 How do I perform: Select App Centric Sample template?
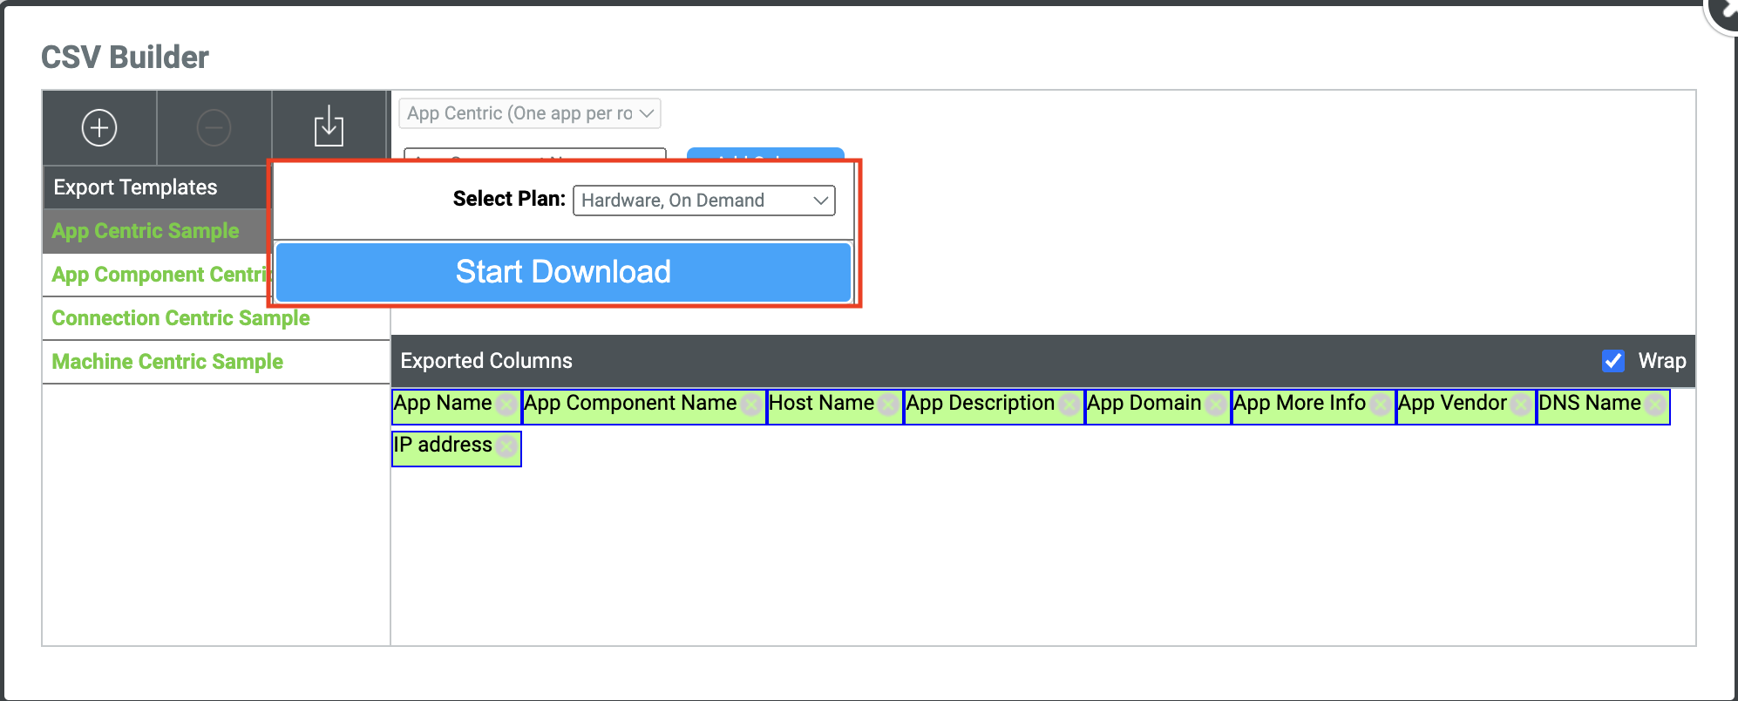point(146,231)
